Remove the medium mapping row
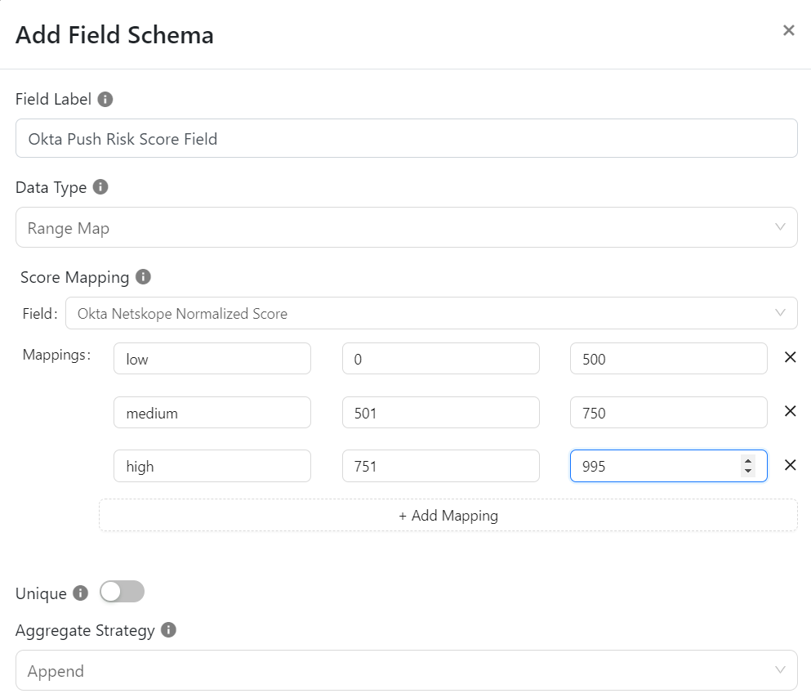Screen dimensions: 811x698 coord(790,411)
